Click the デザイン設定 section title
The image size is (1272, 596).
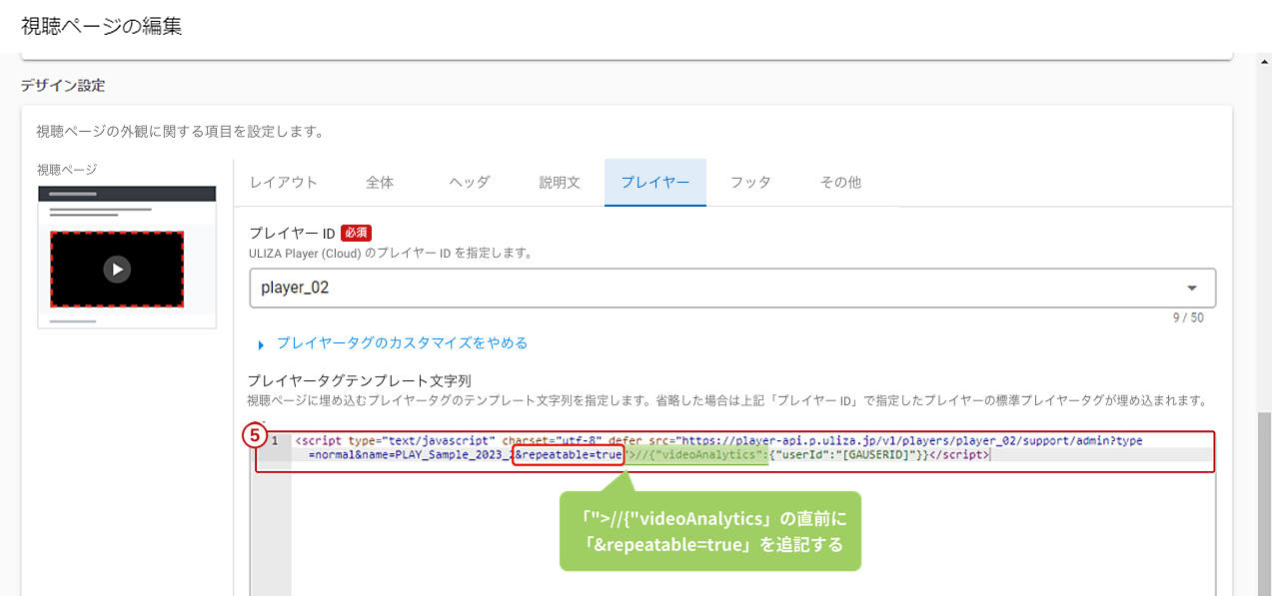(63, 85)
